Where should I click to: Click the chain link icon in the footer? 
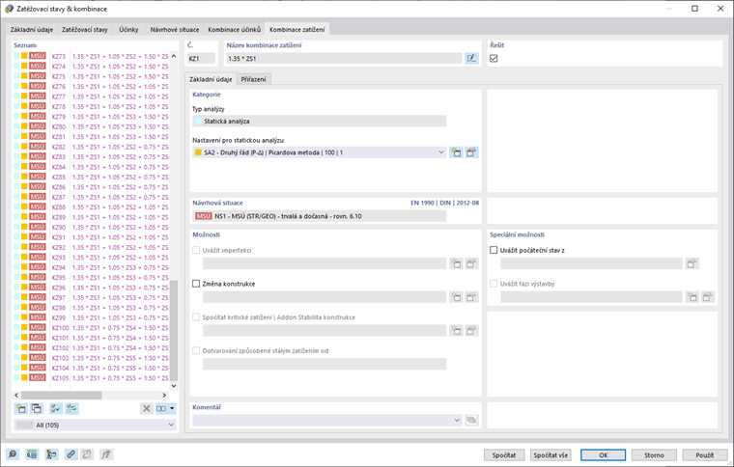(71, 454)
